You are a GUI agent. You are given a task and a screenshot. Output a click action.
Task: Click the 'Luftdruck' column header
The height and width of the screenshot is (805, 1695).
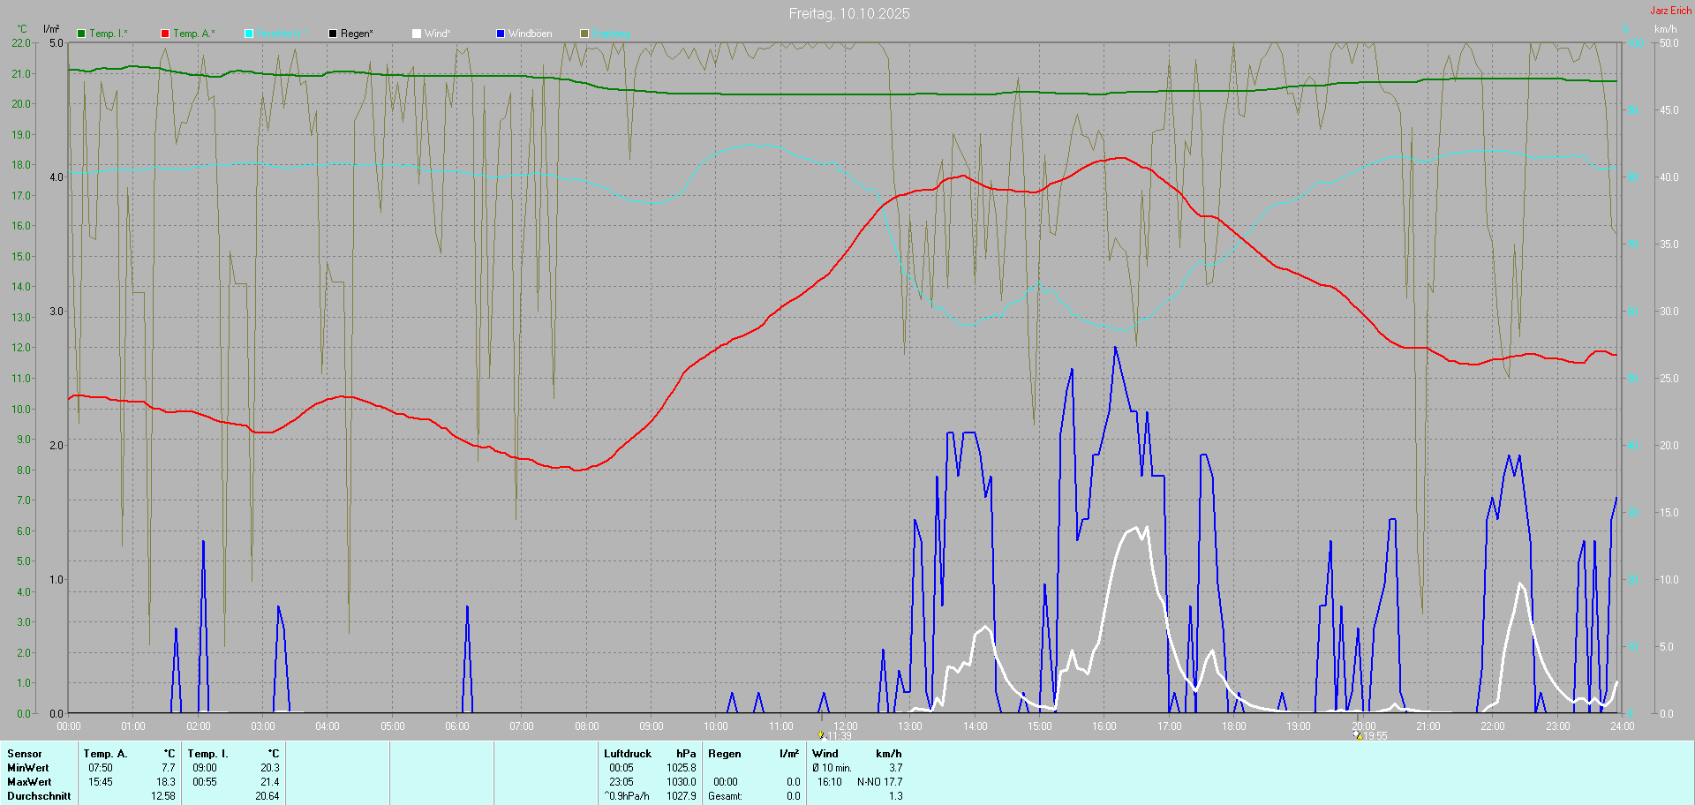click(628, 754)
